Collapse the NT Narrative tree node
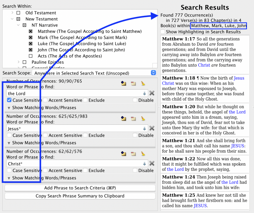 (19, 25)
